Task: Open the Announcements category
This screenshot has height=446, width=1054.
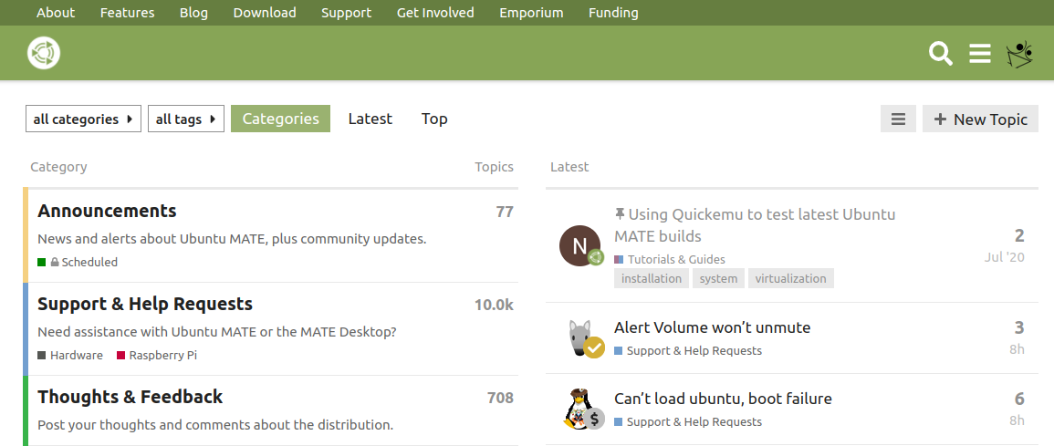Action: (107, 211)
